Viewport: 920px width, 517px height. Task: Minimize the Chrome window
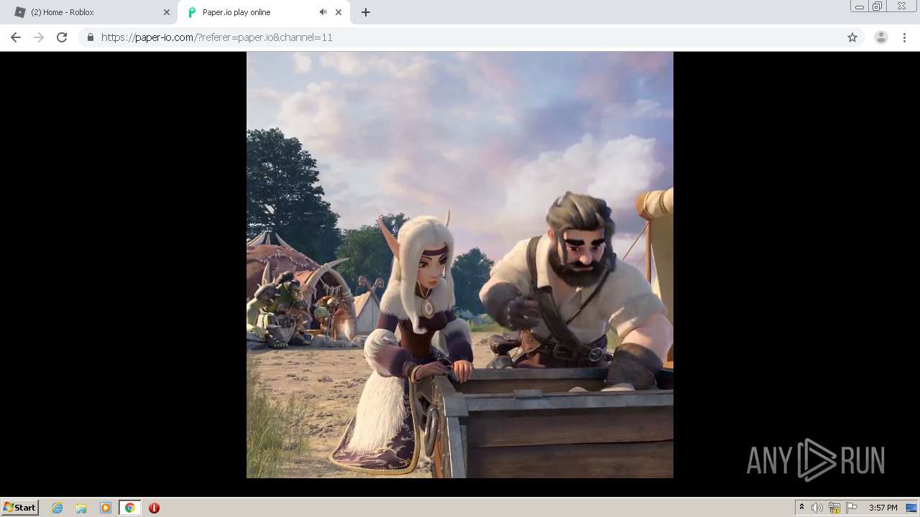pos(860,6)
